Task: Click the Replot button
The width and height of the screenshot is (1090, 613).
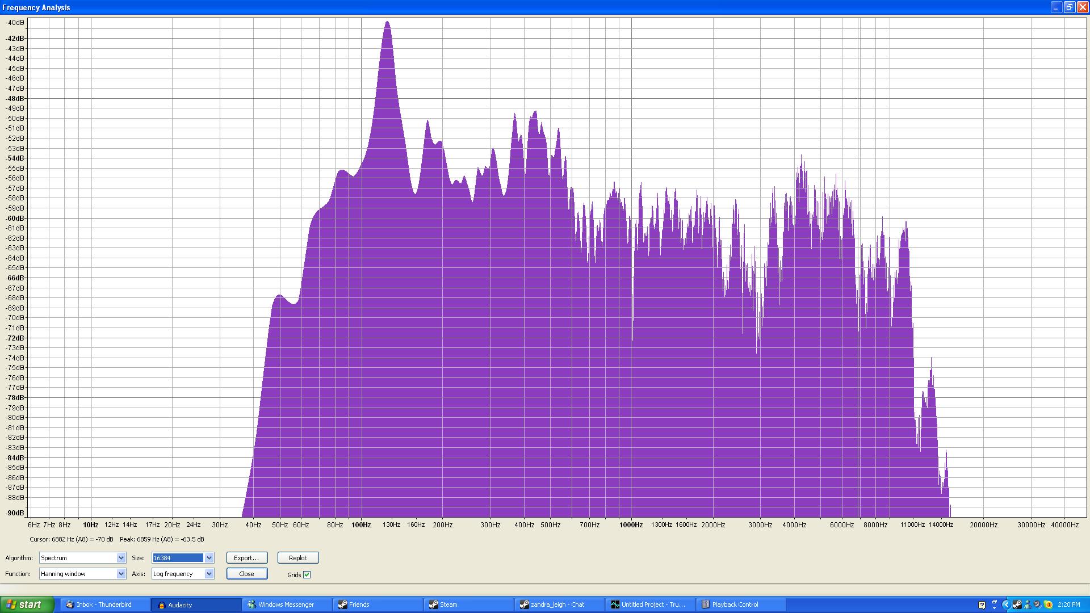Action: tap(298, 558)
